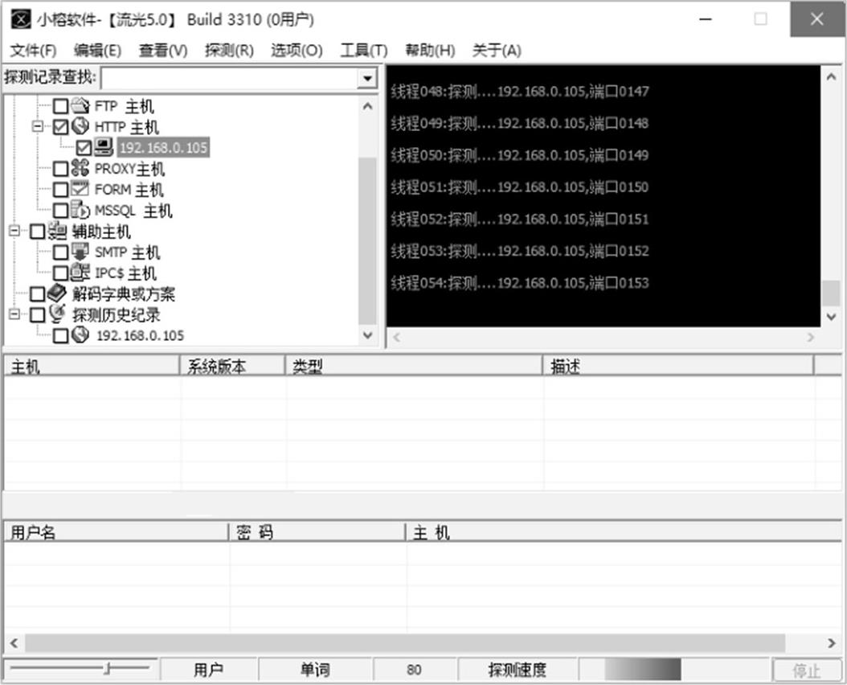Check the SMTP 主机 checkbox
This screenshot has height=685, width=847.
(60, 252)
